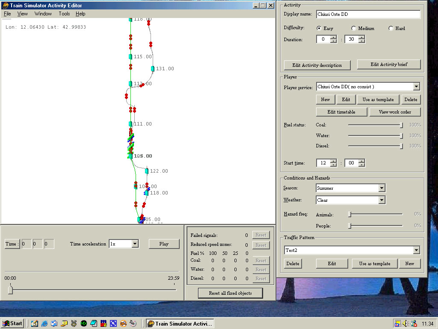Open the blue arrow square quick launch icon
Viewport: 438px width, 329px height.
(x=113, y=324)
